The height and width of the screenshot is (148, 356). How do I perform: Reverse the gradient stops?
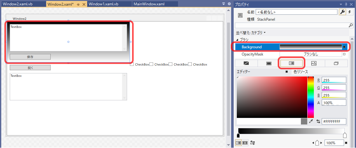tap(253, 143)
